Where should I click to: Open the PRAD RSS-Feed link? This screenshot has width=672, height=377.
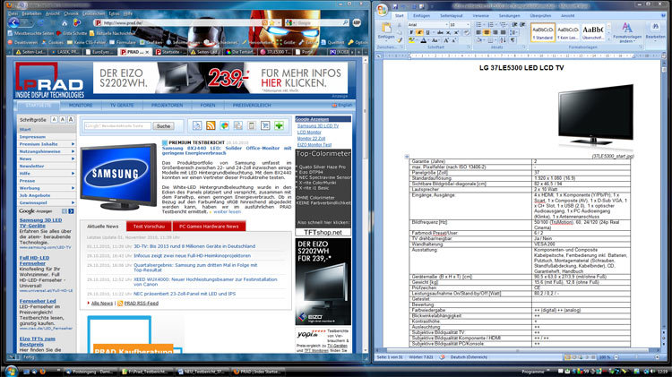(142, 304)
